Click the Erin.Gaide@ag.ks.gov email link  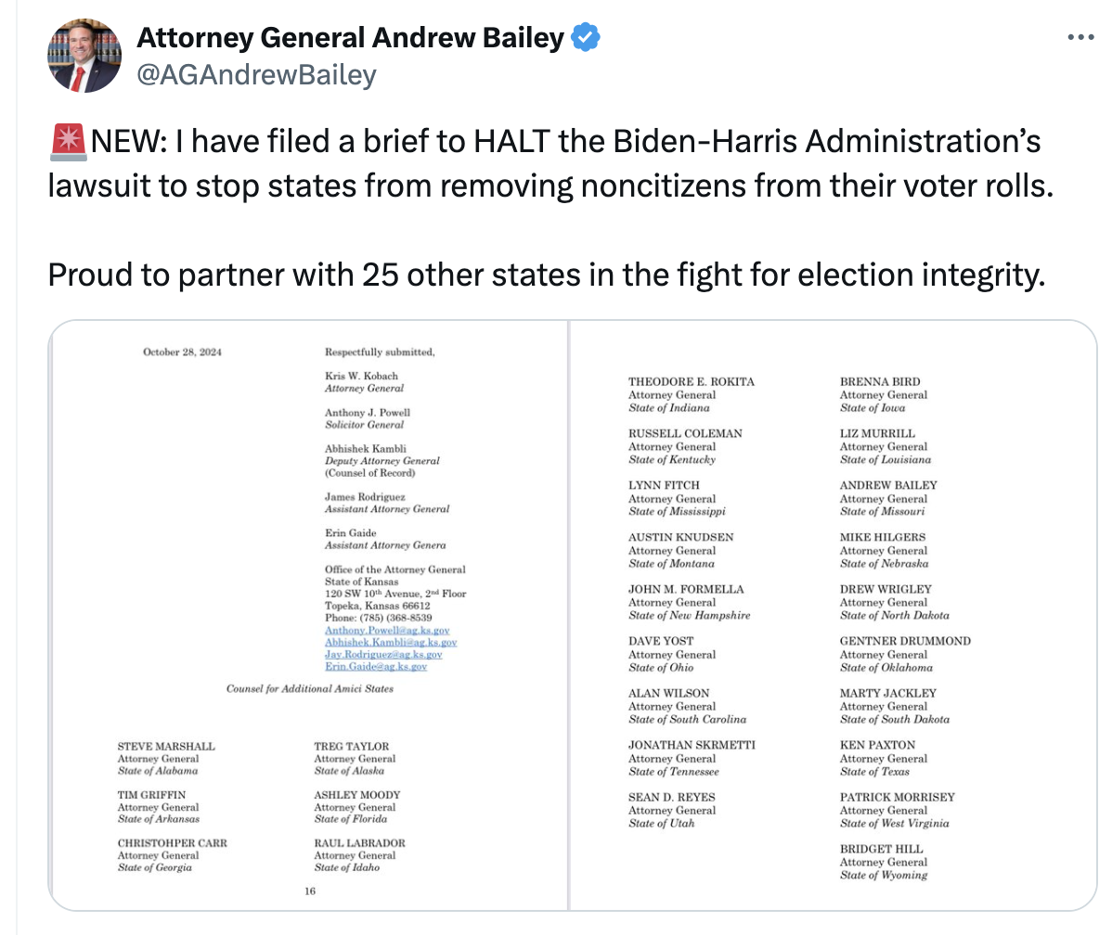click(376, 667)
